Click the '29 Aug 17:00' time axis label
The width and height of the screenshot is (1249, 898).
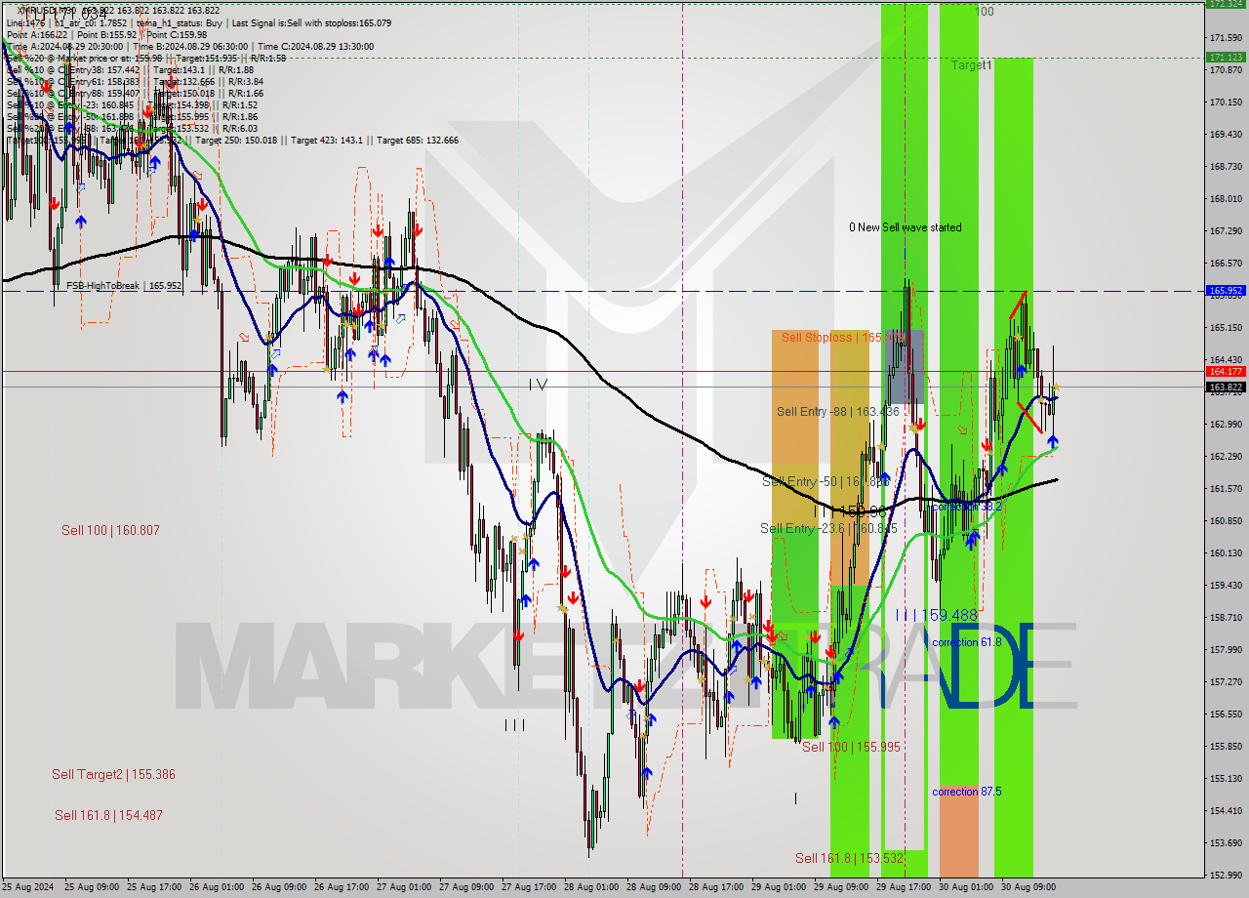click(x=903, y=887)
